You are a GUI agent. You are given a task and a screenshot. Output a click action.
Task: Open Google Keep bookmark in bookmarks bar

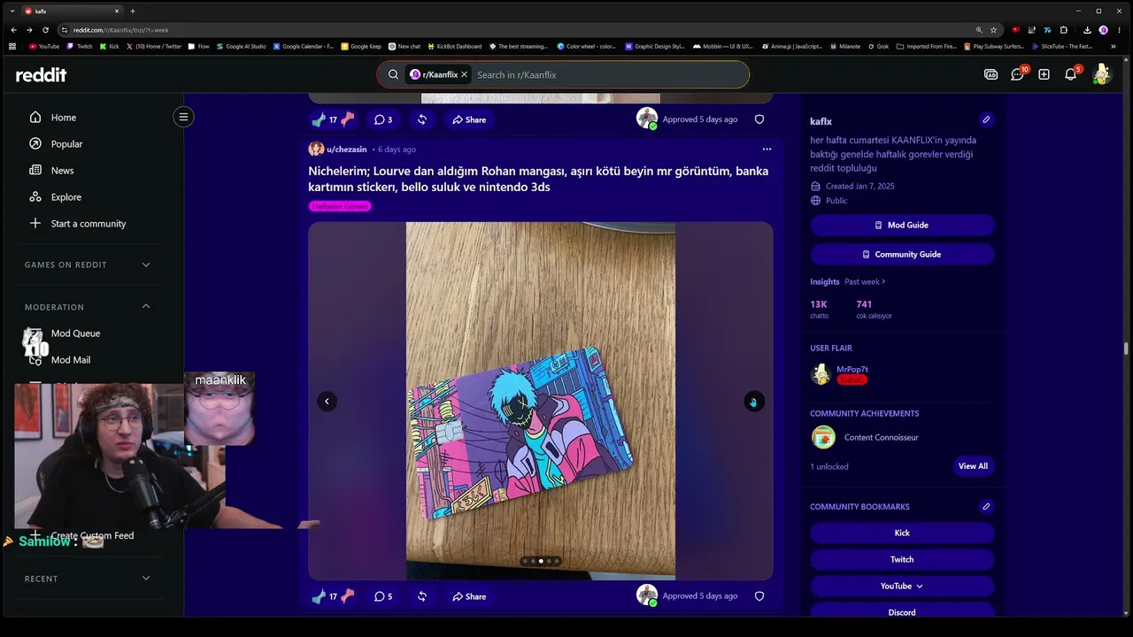coord(361,46)
